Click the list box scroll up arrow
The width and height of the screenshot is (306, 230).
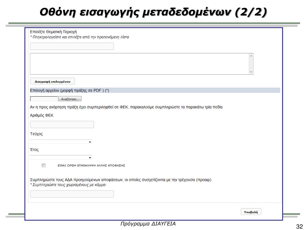[x=251, y=56]
